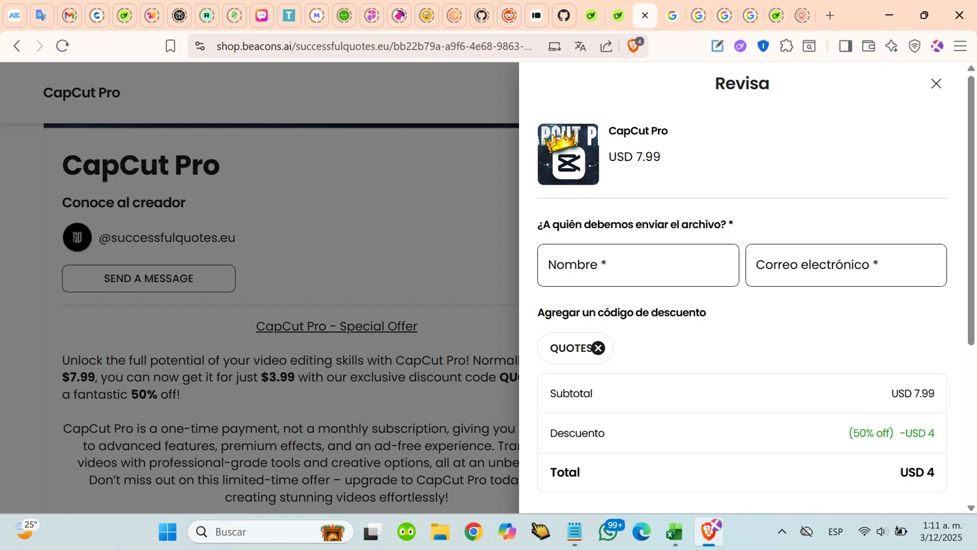This screenshot has width=977, height=550.
Task: Open Copilot from the taskbar
Action: point(507,532)
